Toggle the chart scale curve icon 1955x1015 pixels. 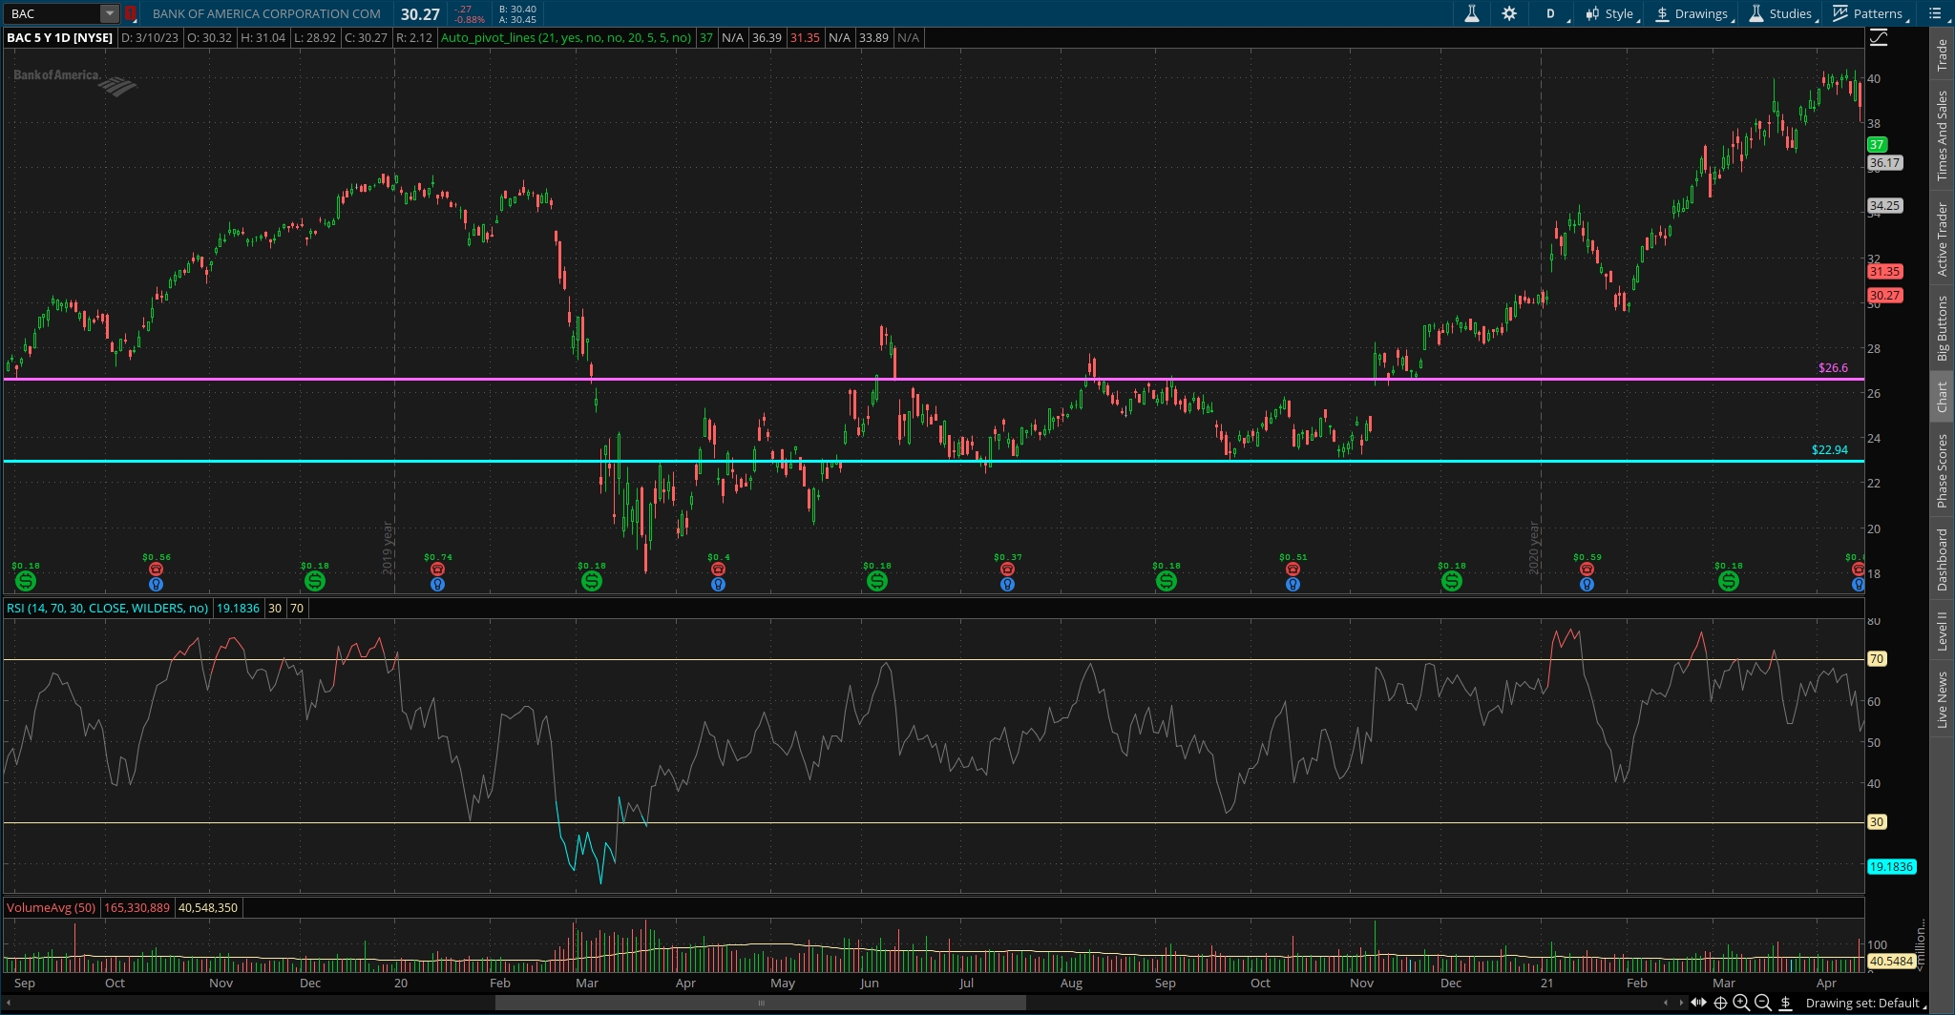1878,38
